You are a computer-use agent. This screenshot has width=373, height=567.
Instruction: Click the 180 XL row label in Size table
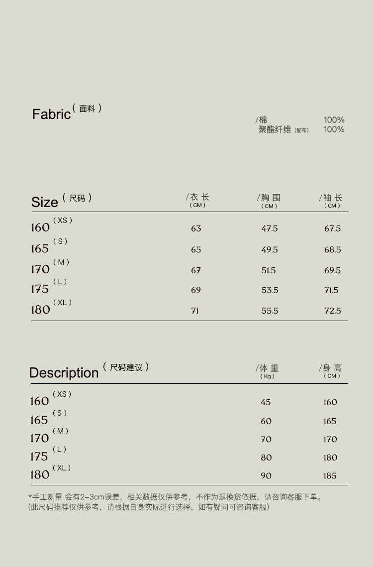pos(41,309)
